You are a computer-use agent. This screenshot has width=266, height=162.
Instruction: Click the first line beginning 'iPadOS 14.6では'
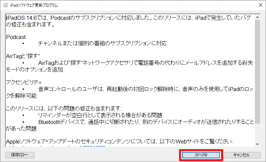[128, 17]
